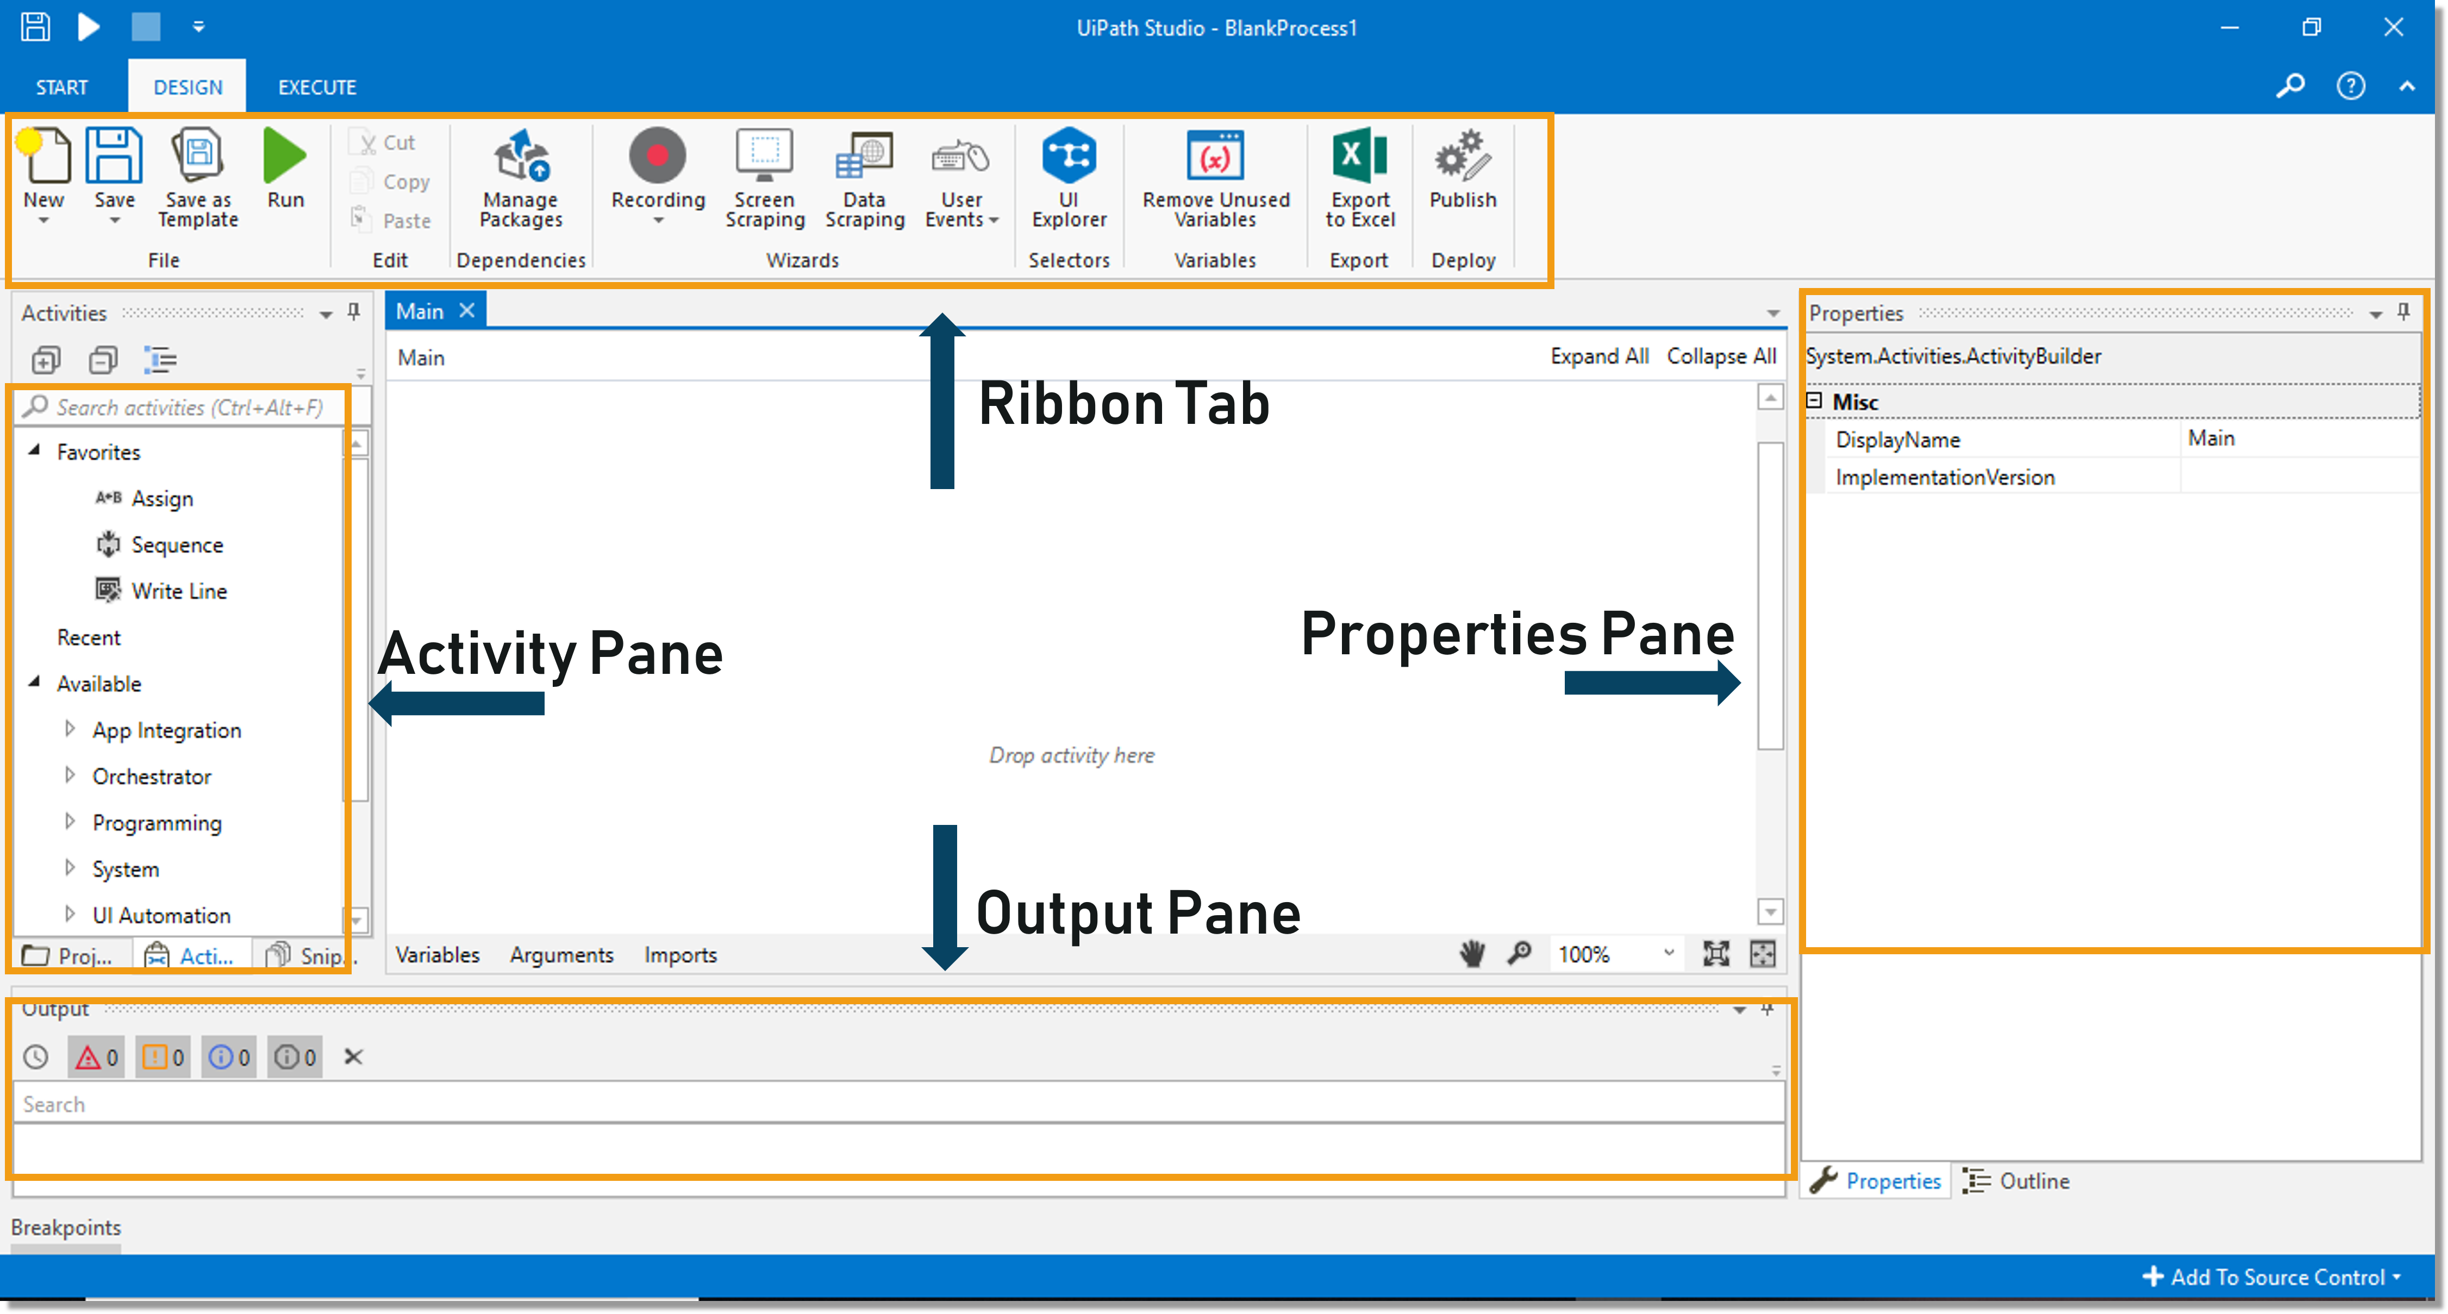This screenshot has width=2448, height=1314.
Task: Toggle overview icon near zoom
Action: pyautogui.click(x=1763, y=954)
